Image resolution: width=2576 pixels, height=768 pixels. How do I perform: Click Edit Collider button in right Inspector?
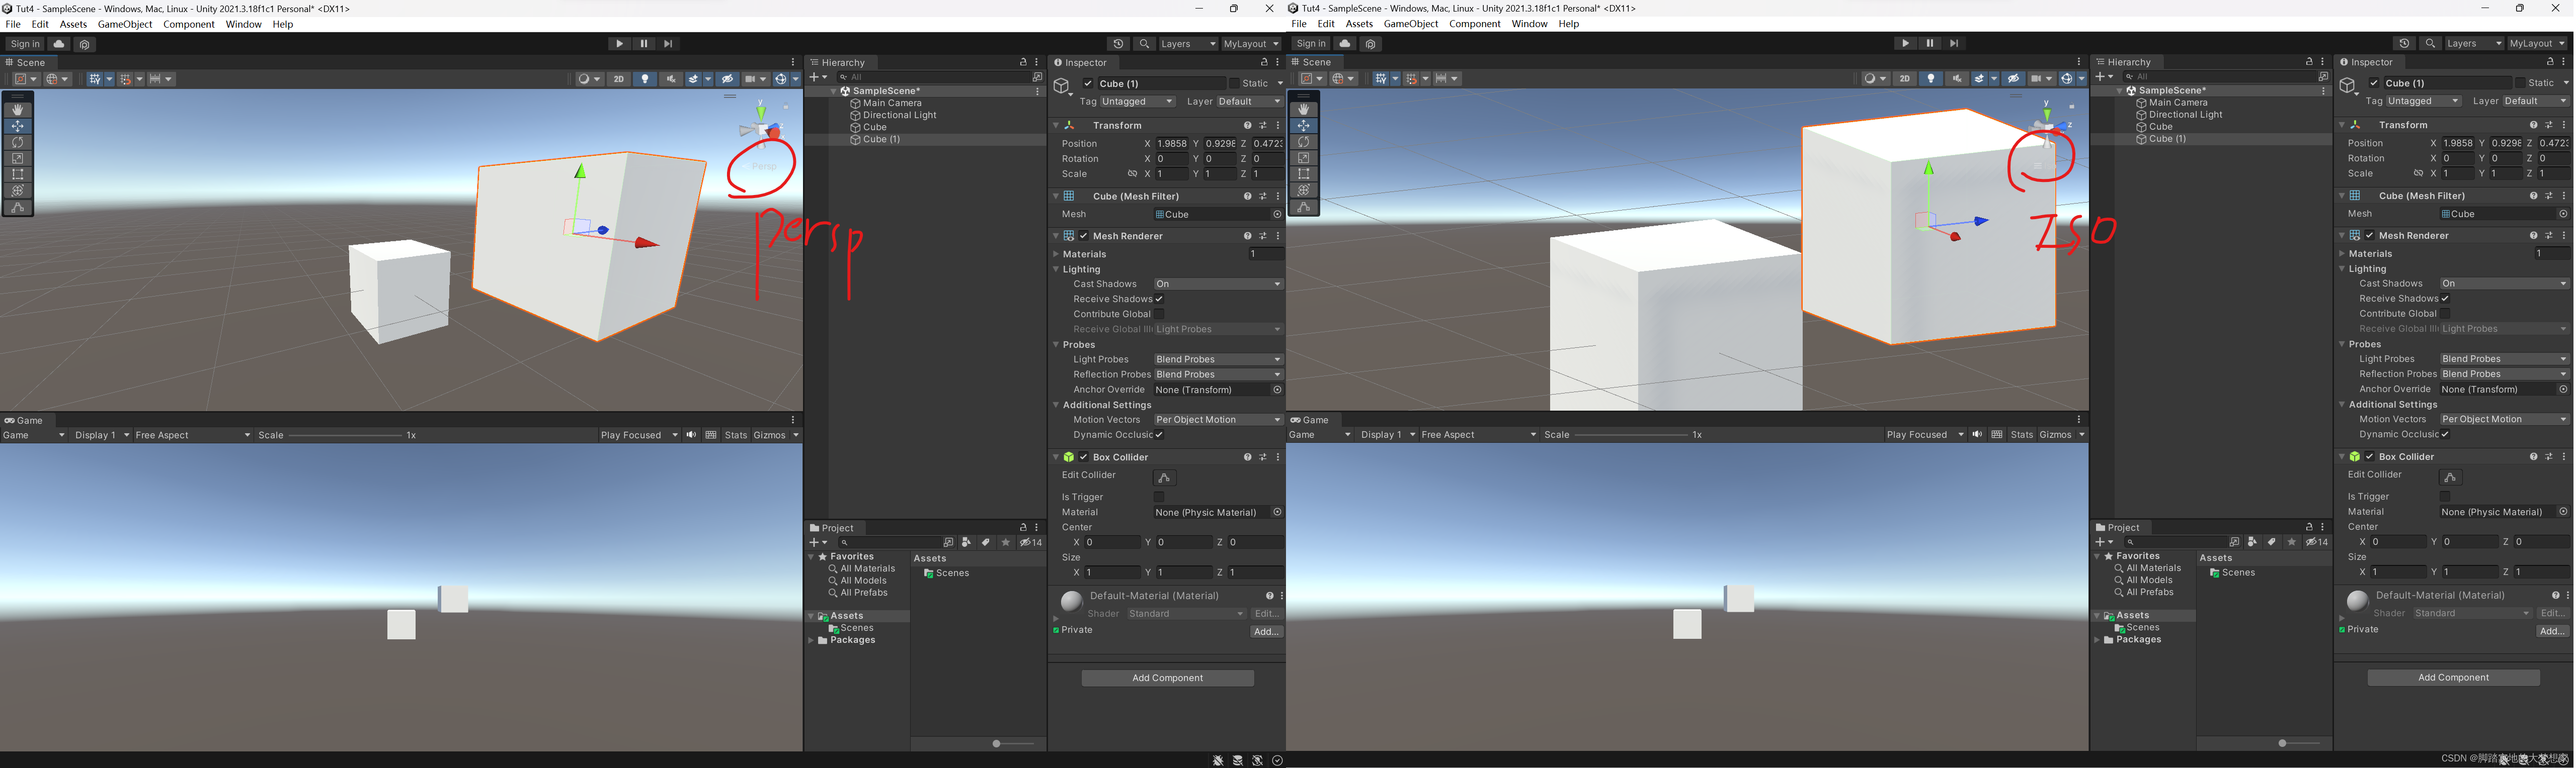click(2450, 477)
